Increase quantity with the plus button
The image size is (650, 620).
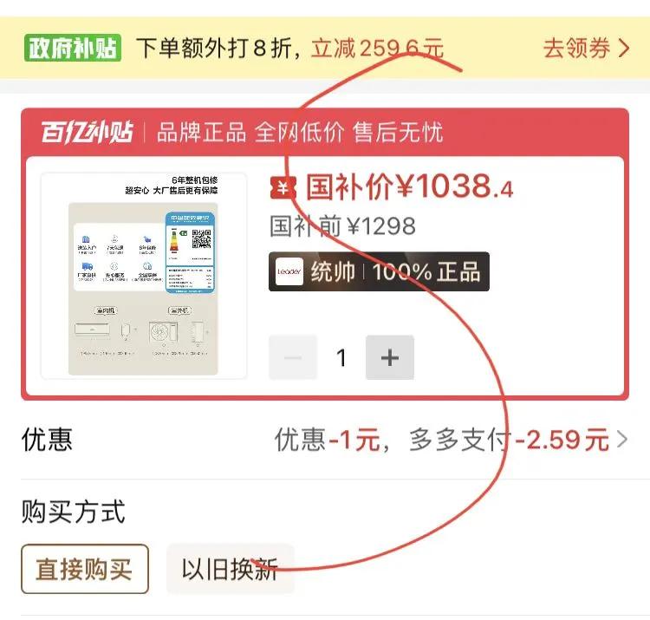coord(390,357)
